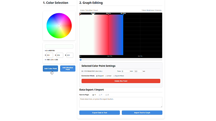Select the white color point at 3.3s
The image size is (216, 121).
(93, 14)
